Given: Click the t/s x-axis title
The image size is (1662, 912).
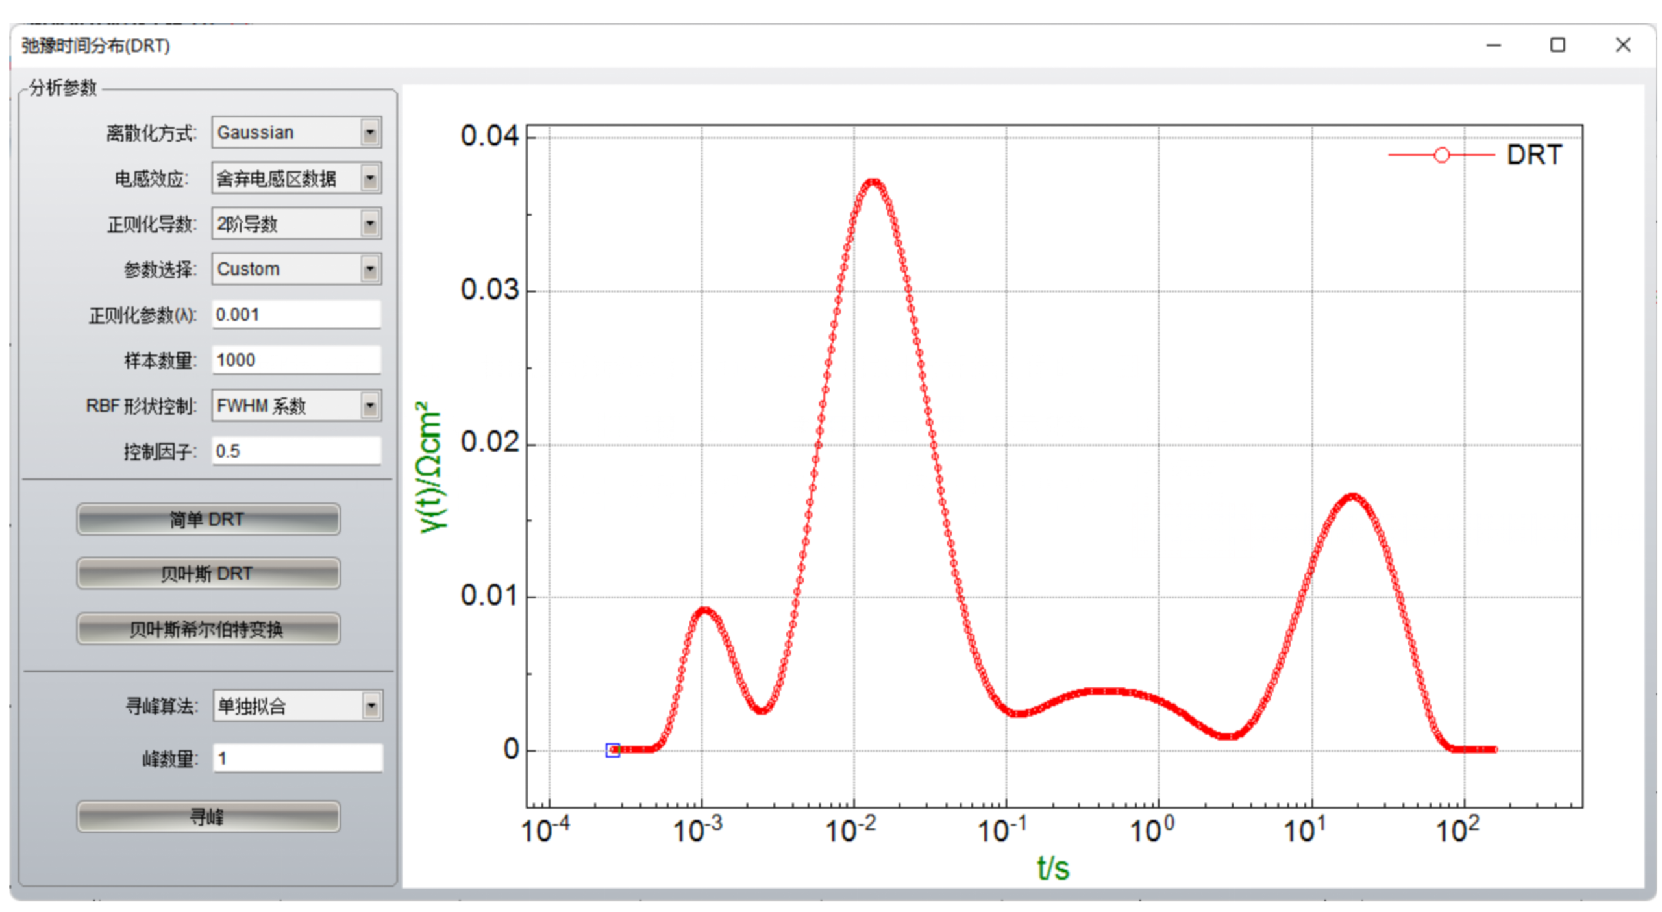Looking at the screenshot, I should (1052, 868).
